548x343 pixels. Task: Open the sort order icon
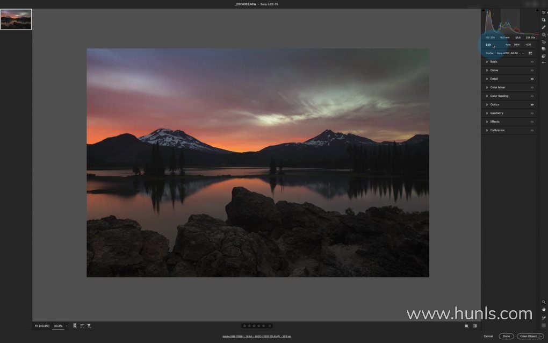[82, 325]
